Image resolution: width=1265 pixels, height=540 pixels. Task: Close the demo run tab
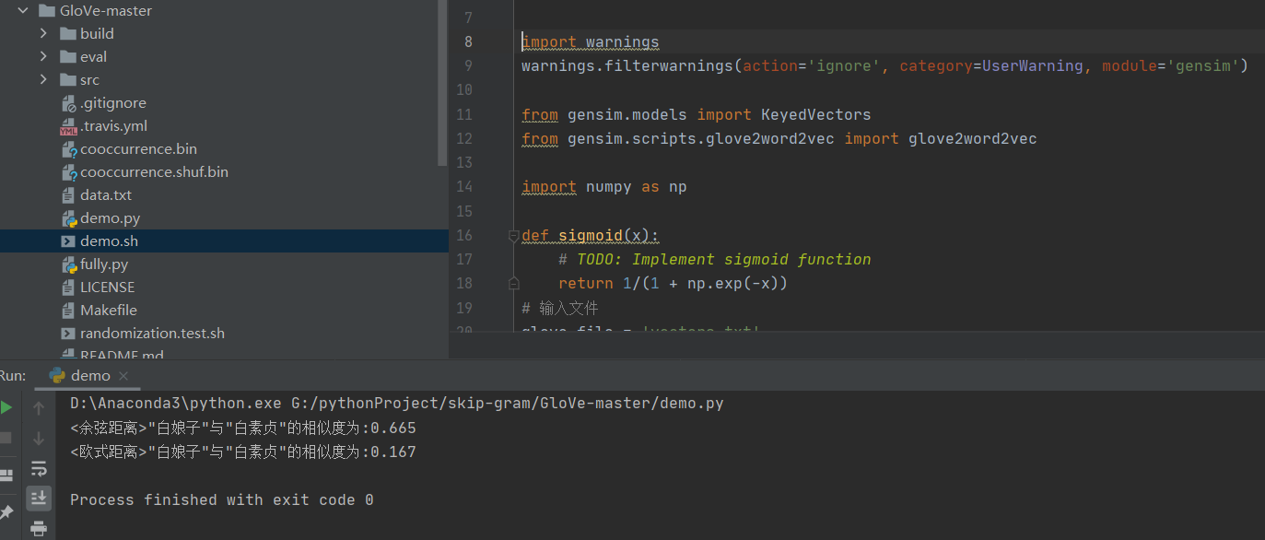point(123,376)
